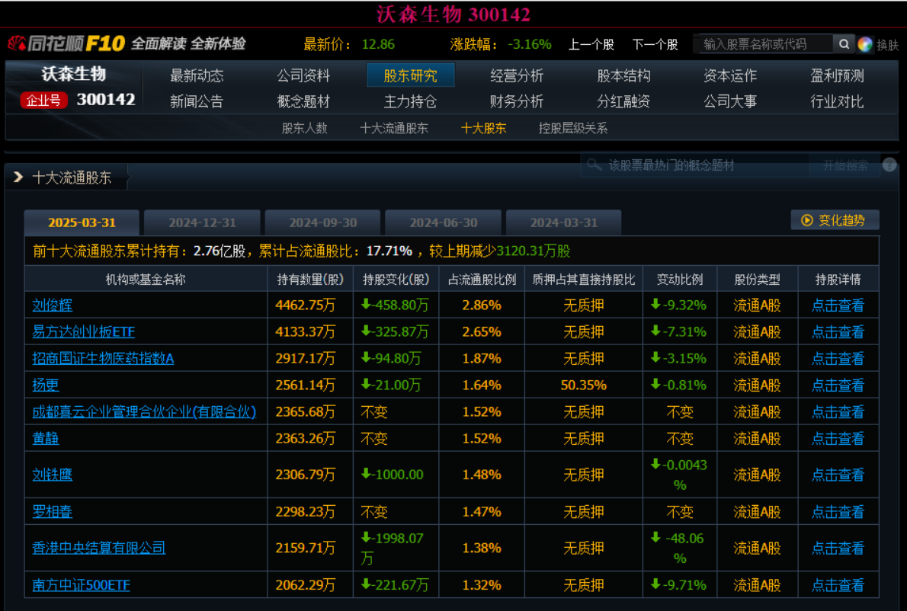Viewport: 907px width, 611px height.
Task: Open the 主力持仓 menu
Action: 410,102
